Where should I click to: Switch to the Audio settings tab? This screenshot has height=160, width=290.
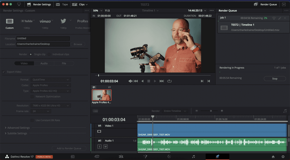coord(44,63)
